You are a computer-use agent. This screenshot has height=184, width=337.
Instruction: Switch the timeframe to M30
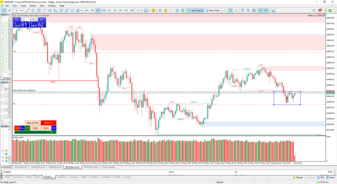(104, 10)
